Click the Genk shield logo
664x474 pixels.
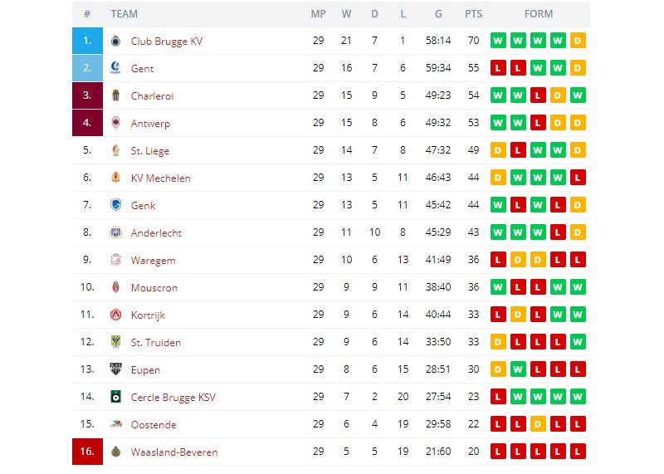click(115, 205)
